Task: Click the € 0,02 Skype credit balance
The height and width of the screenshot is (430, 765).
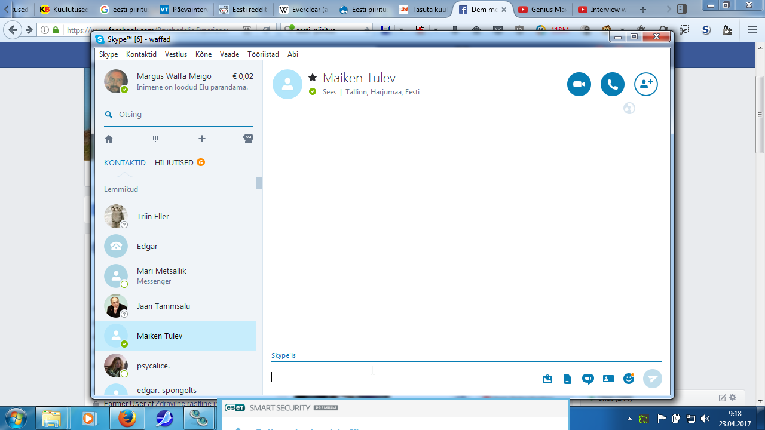Action: pos(243,76)
